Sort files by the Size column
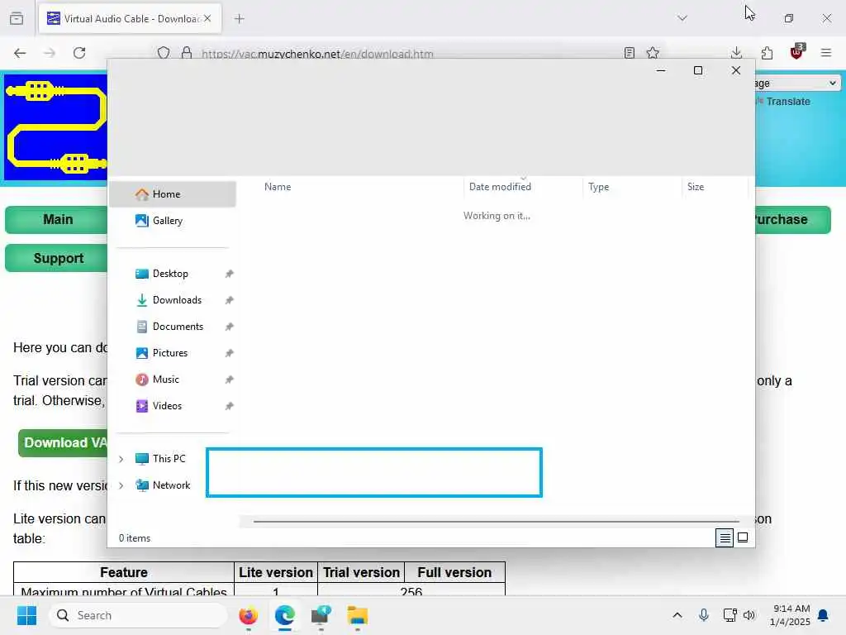This screenshot has width=846, height=635. coord(696,187)
